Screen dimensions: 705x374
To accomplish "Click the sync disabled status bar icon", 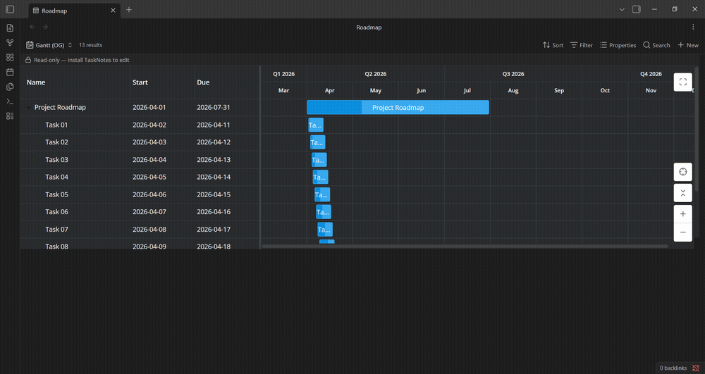I will click(696, 368).
